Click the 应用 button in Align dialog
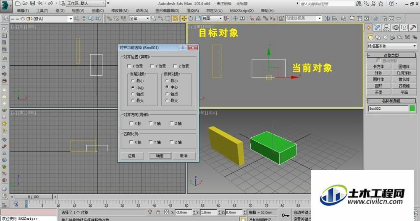The height and width of the screenshot is (221, 420). pyautogui.click(x=132, y=156)
